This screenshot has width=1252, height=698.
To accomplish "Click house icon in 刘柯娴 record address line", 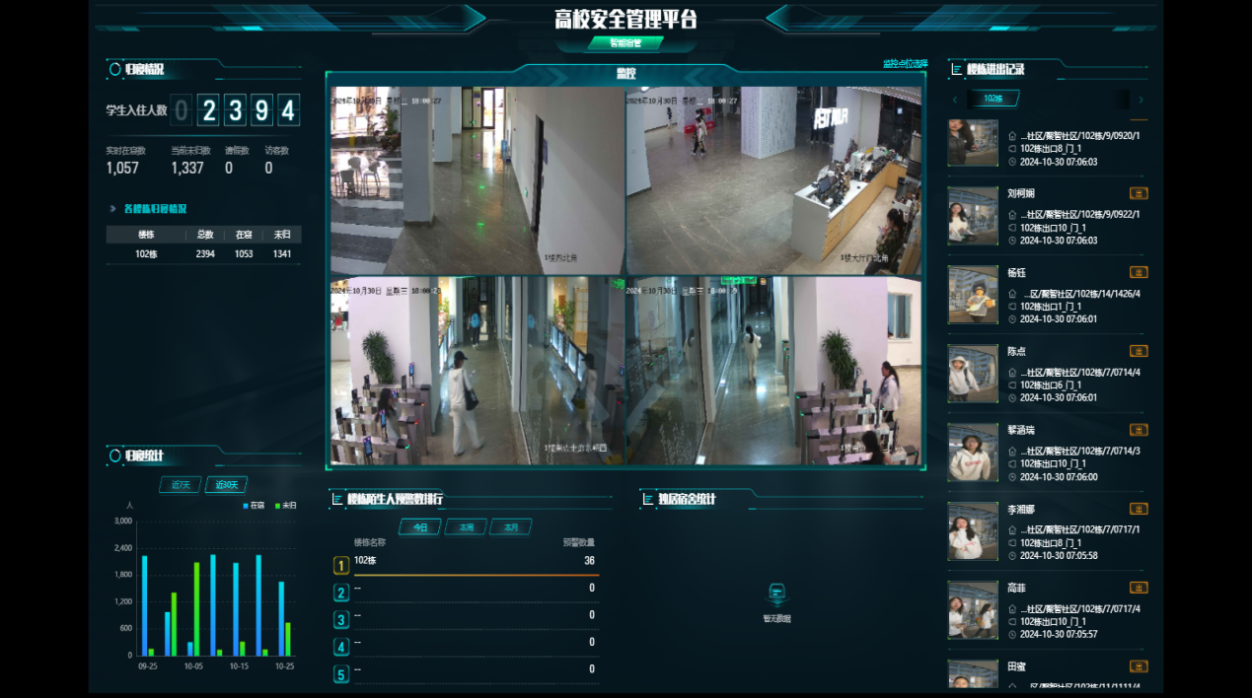I will click(x=1012, y=214).
